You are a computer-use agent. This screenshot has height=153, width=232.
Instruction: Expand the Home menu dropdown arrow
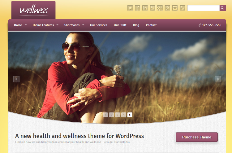tap(26, 25)
